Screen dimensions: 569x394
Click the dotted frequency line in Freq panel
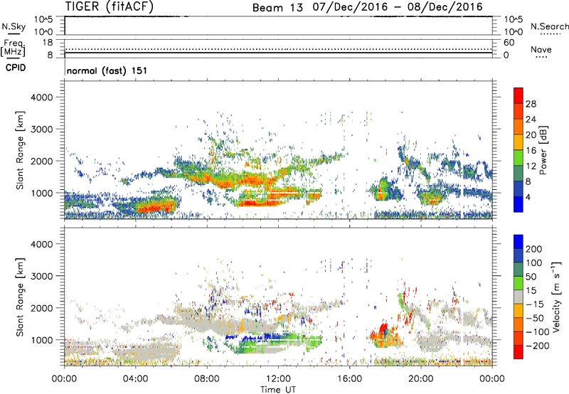coord(279,49)
